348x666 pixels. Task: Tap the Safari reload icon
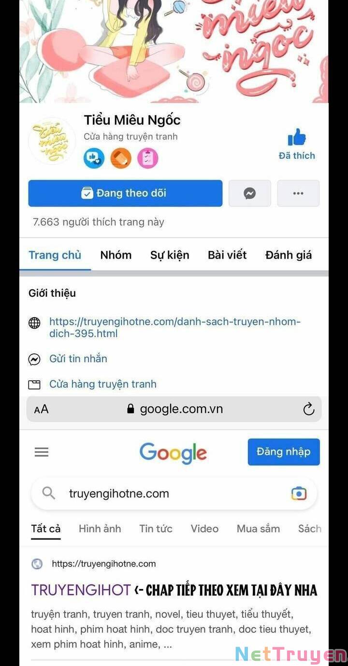308,409
